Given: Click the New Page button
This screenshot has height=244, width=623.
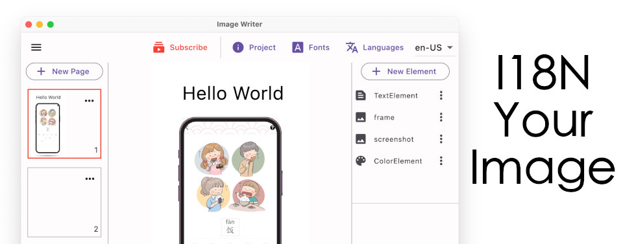Looking at the screenshot, I should point(64,71).
